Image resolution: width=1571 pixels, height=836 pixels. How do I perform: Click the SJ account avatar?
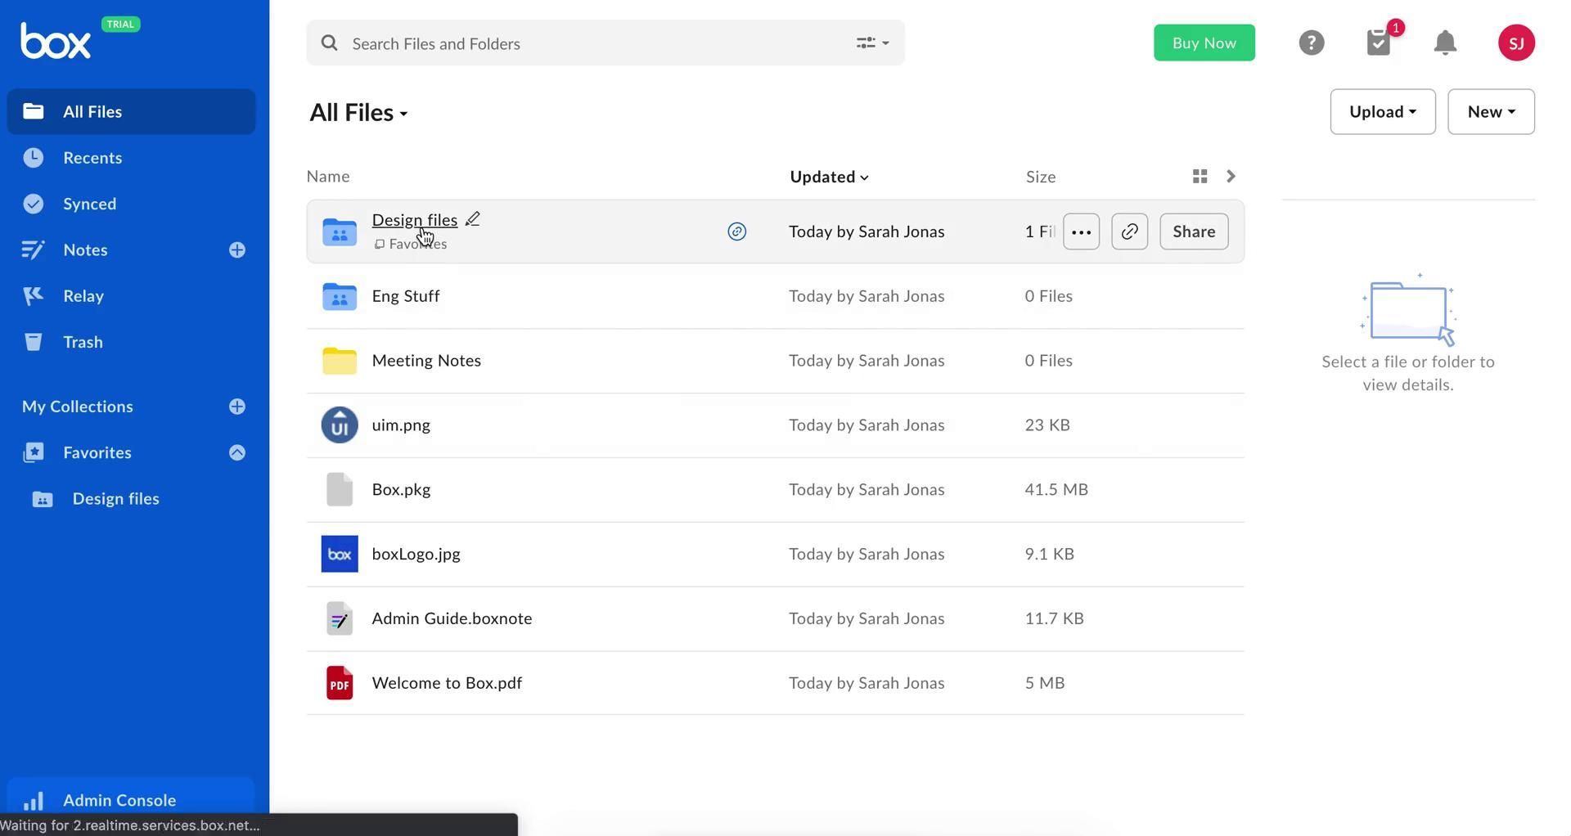[1515, 43]
